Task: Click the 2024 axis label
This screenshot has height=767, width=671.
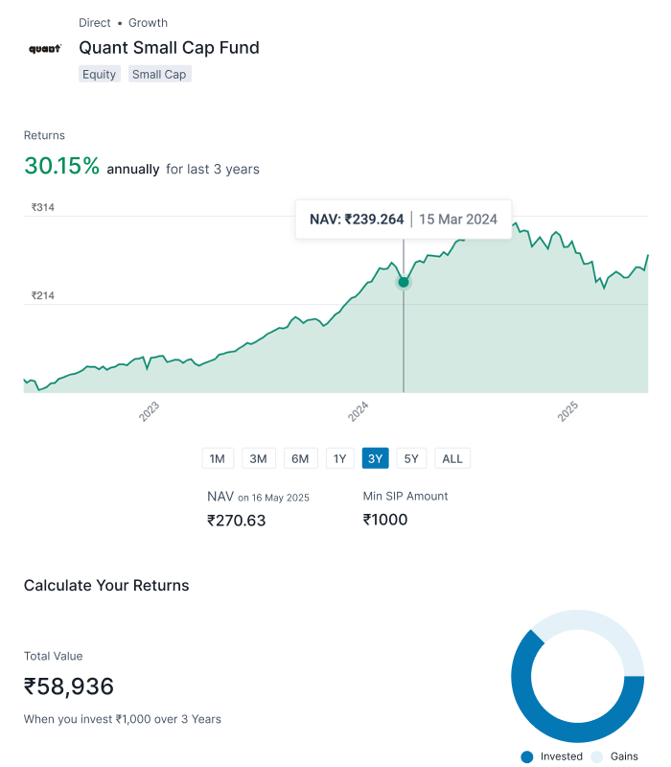Action: coord(359,412)
